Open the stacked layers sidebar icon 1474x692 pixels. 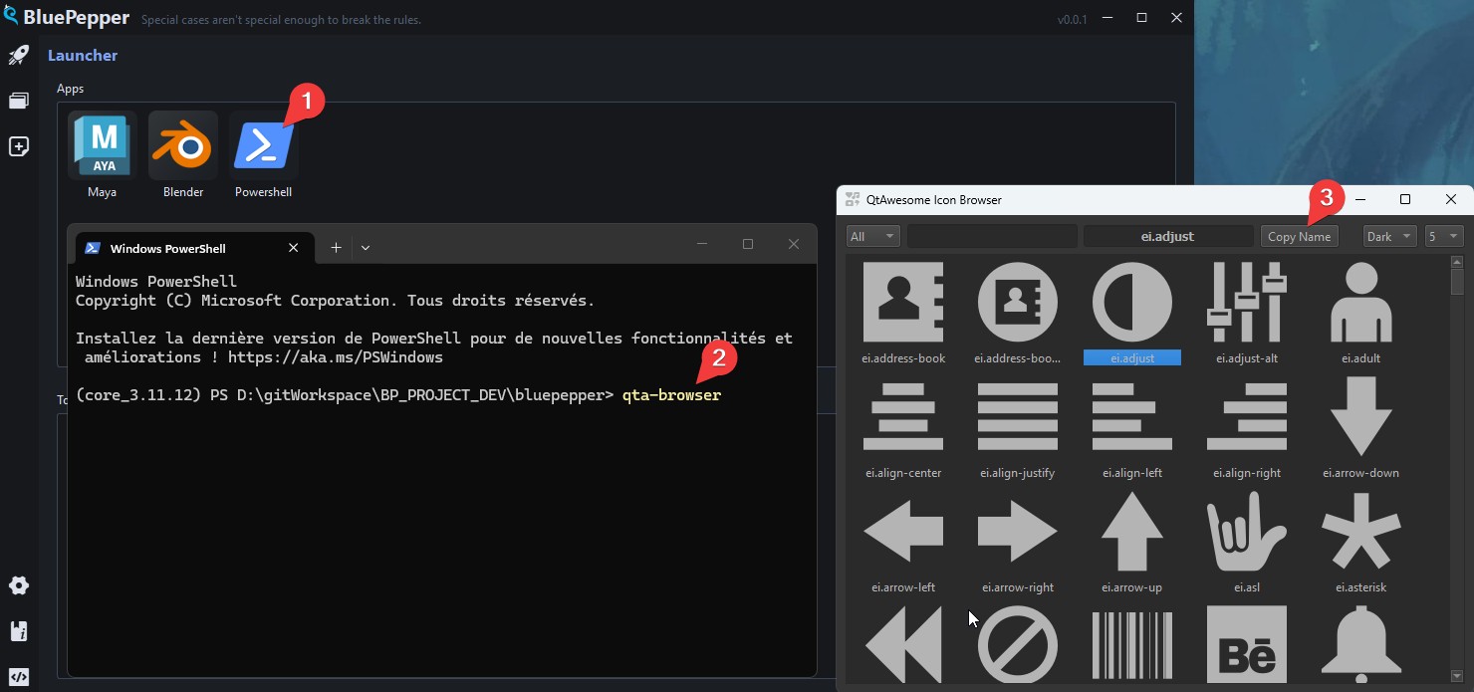(19, 101)
